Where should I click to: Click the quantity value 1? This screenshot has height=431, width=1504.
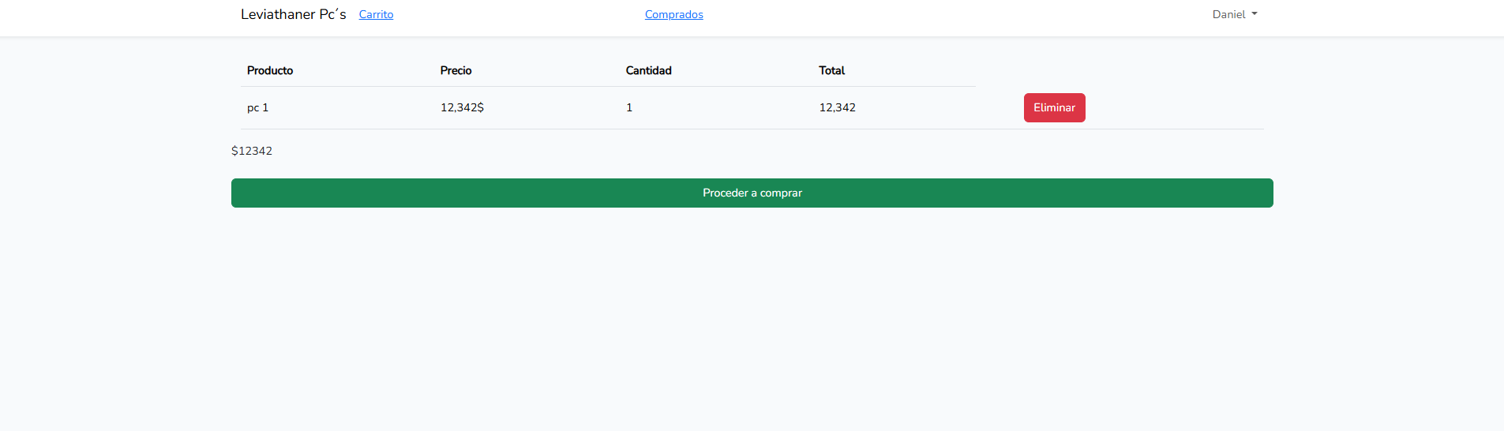(629, 107)
